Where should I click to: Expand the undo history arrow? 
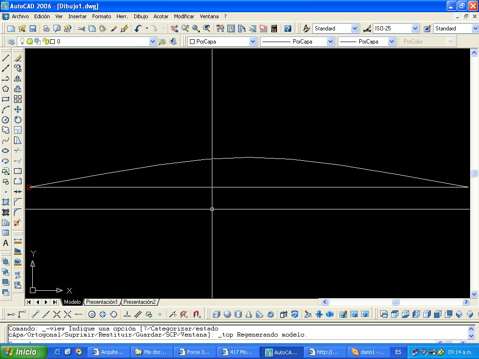147,29
